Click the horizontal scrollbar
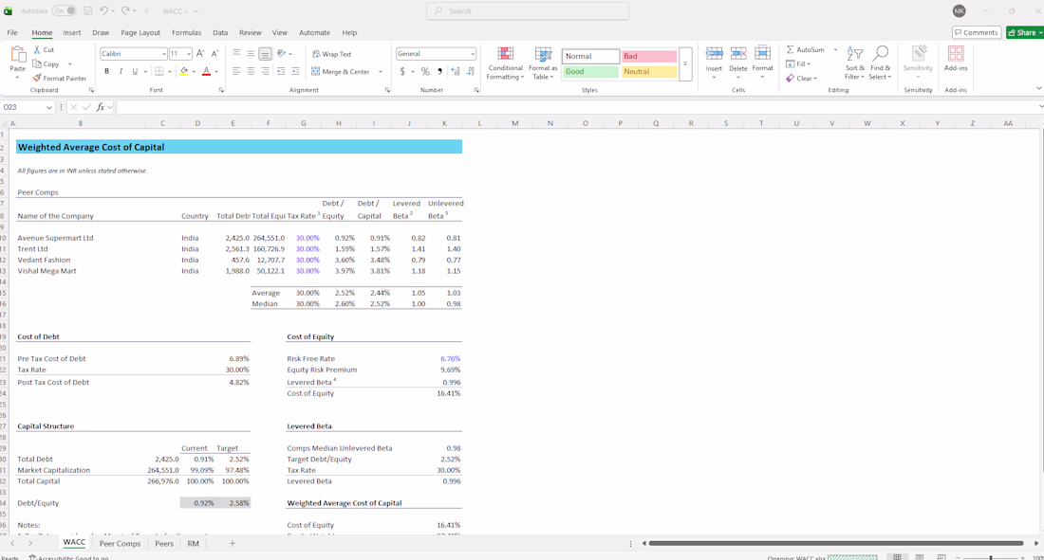 click(835, 543)
